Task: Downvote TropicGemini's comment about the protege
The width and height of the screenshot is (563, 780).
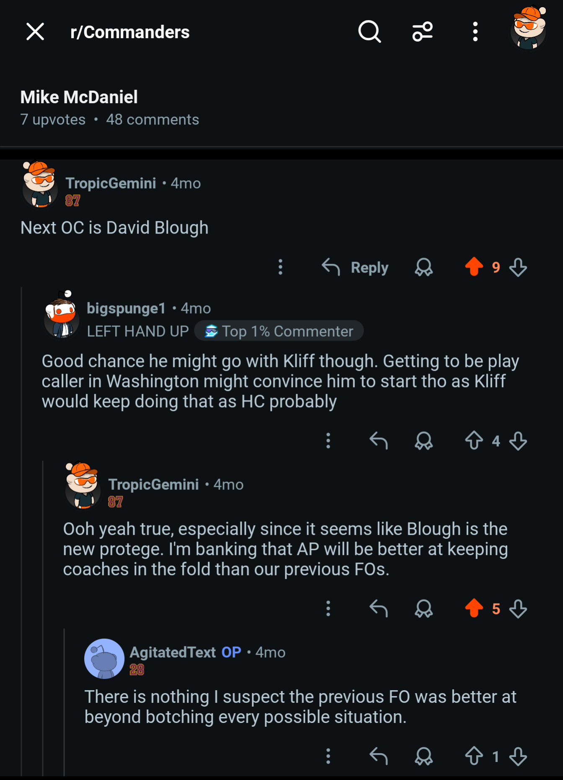Action: pos(518,608)
